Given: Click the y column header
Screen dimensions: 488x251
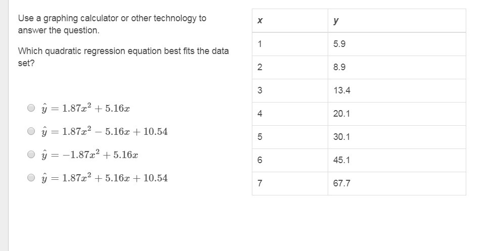Looking at the screenshot, I should click(x=336, y=21).
